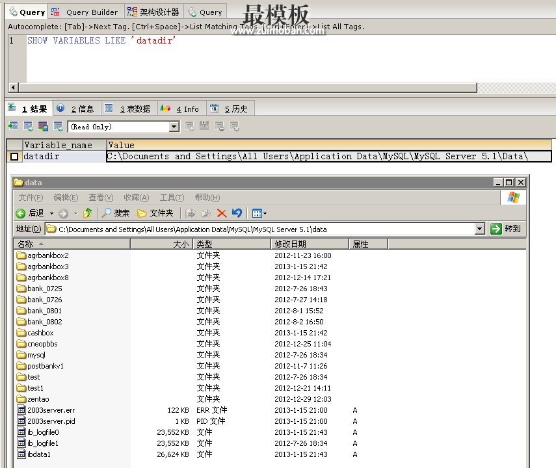Viewport: 556px width, 468px height.
Task: Open the 工具(T) tools menu
Action: 172,198
